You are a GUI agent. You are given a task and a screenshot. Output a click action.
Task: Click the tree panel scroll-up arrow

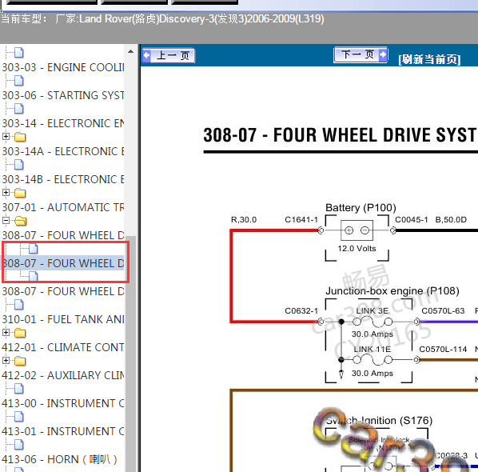[131, 51]
